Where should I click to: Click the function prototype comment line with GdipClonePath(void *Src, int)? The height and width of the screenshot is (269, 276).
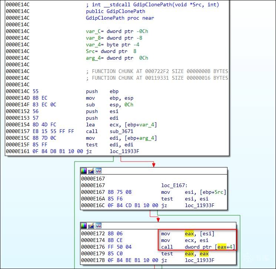[x=152, y=4]
